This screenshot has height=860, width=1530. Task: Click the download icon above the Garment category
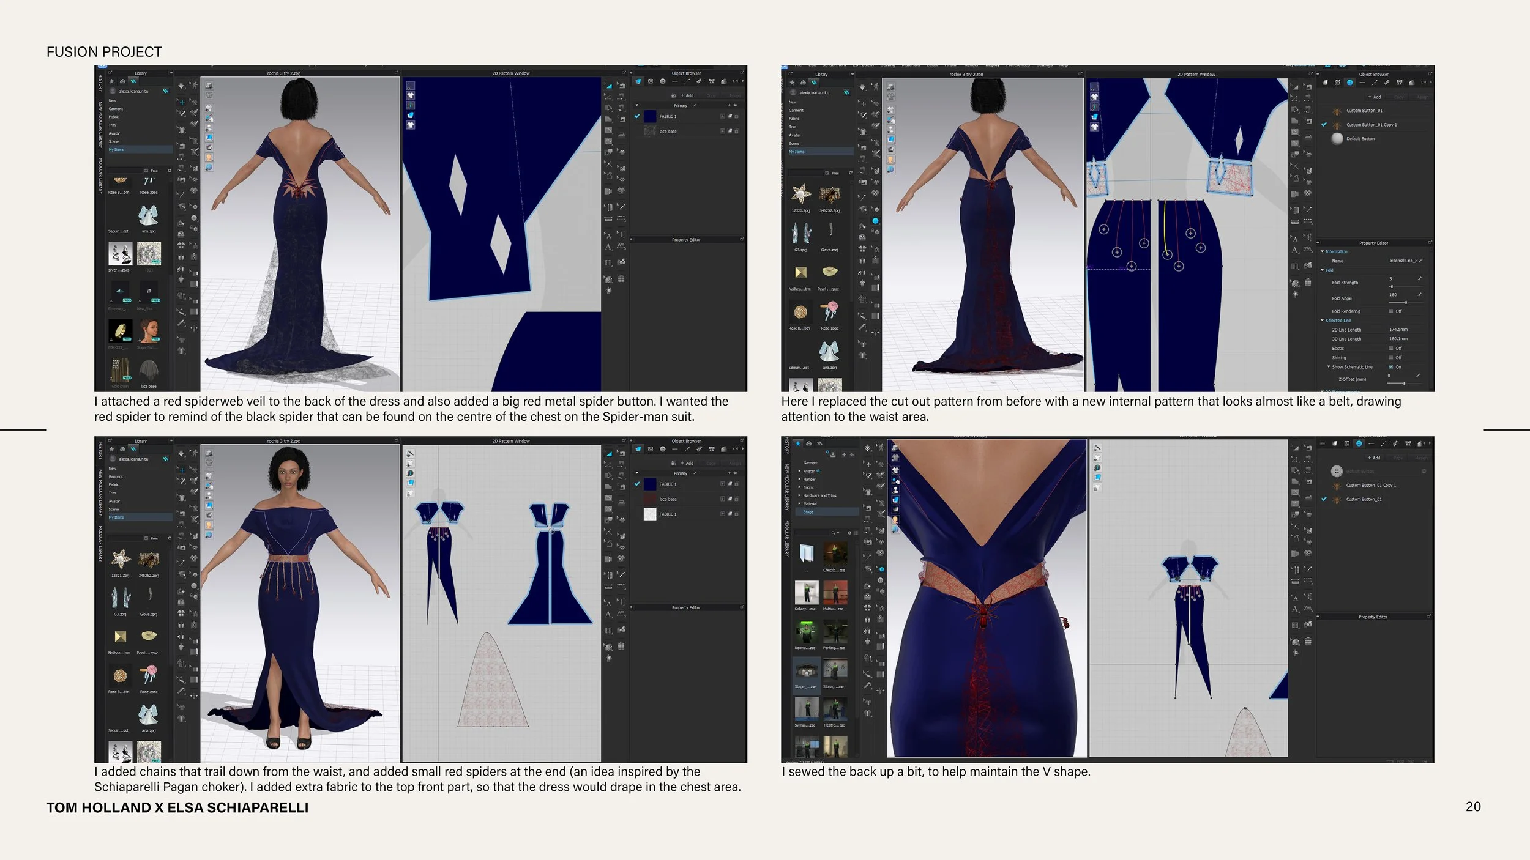832,454
